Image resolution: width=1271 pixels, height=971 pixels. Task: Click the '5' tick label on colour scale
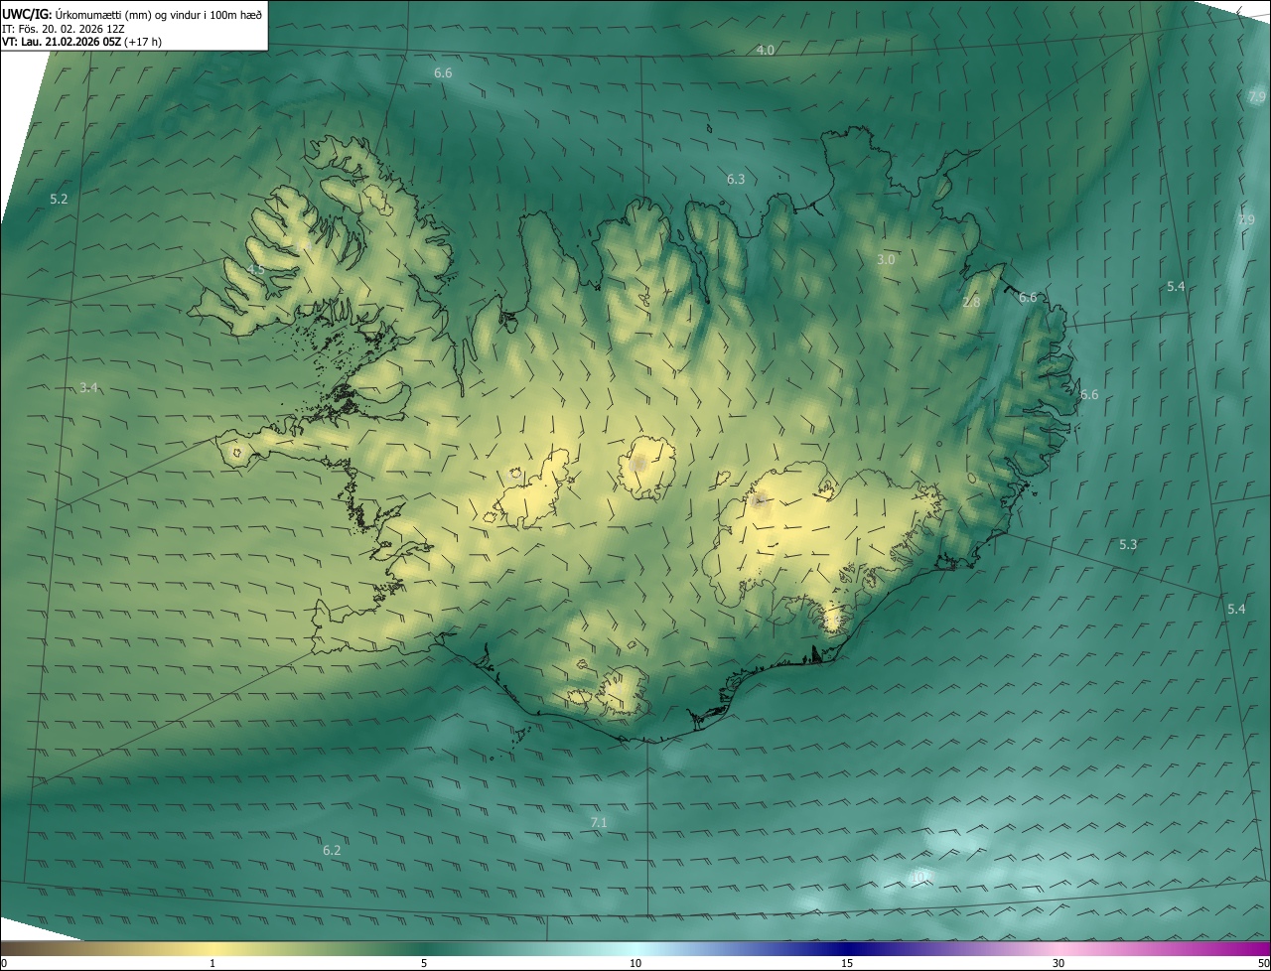click(424, 963)
